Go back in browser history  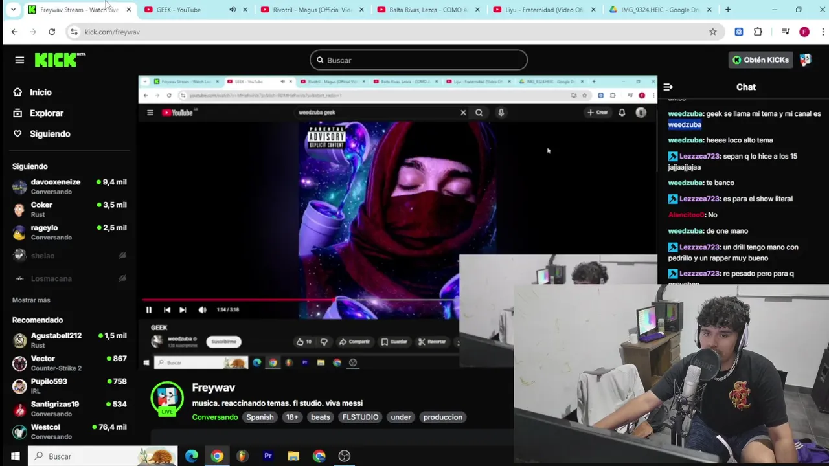(x=14, y=32)
